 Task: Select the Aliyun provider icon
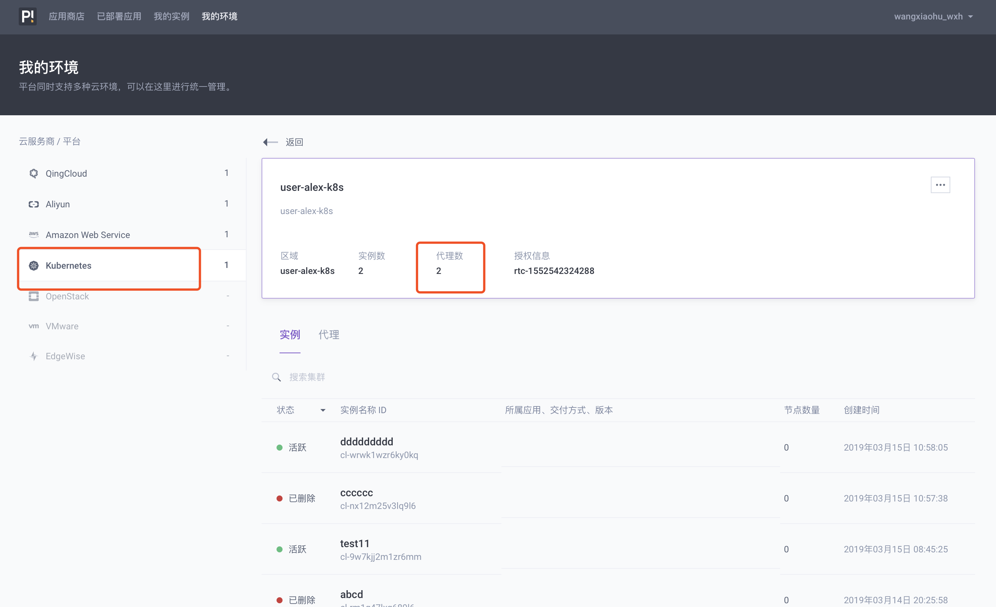[34, 204]
